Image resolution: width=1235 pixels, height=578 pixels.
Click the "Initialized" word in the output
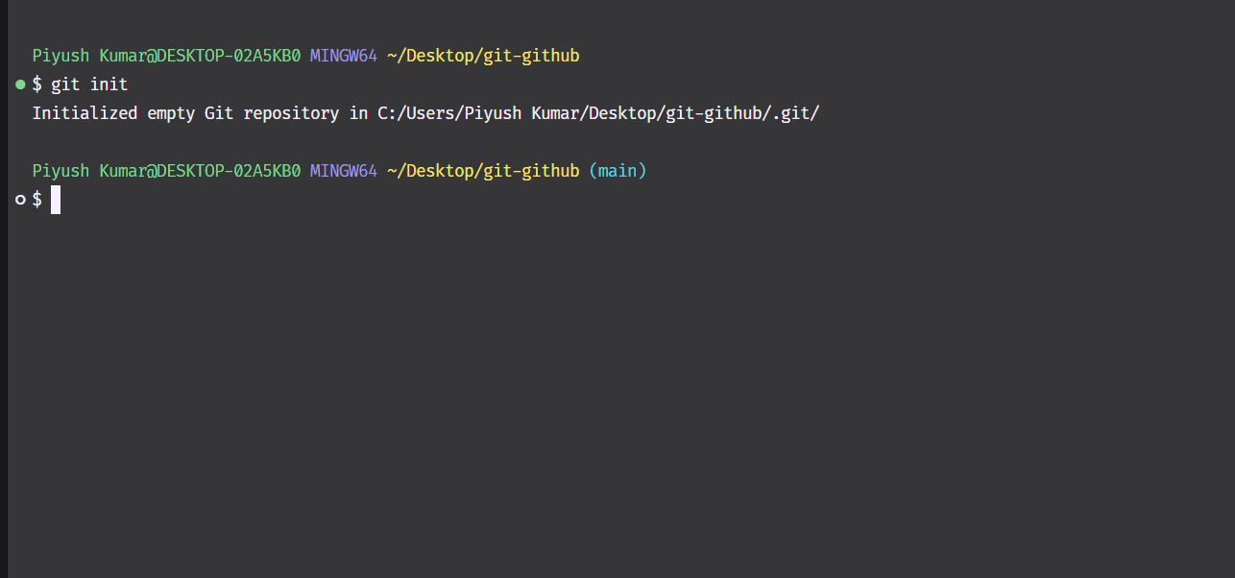85,113
